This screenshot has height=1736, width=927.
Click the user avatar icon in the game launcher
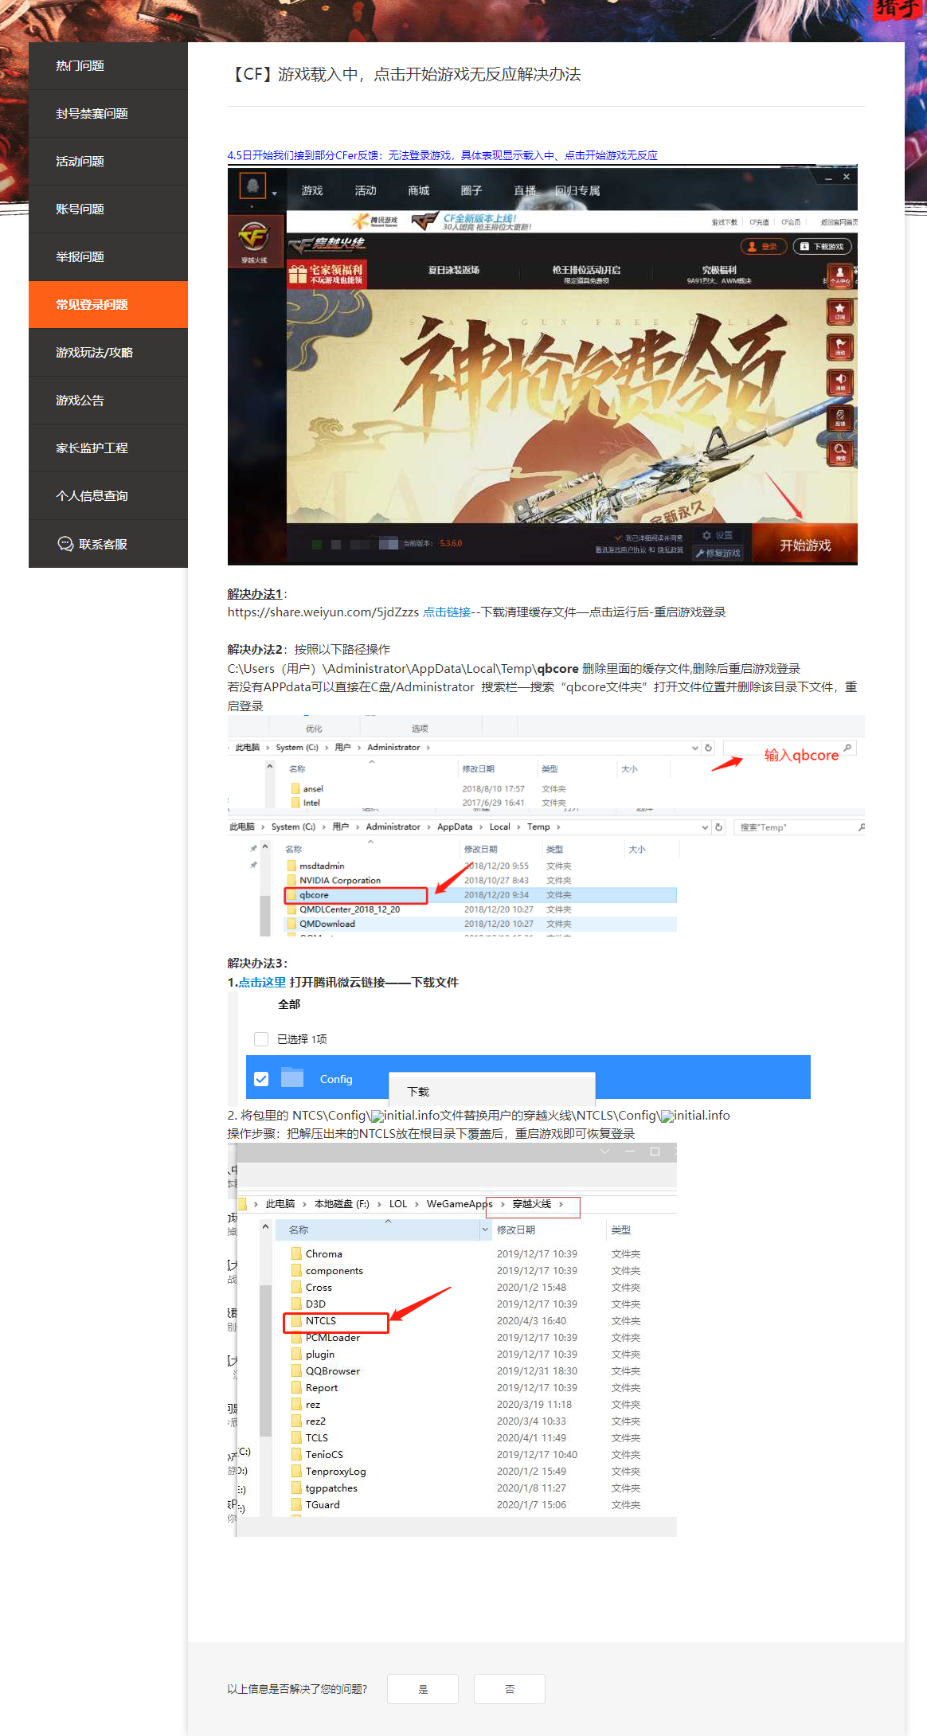pyautogui.click(x=252, y=186)
